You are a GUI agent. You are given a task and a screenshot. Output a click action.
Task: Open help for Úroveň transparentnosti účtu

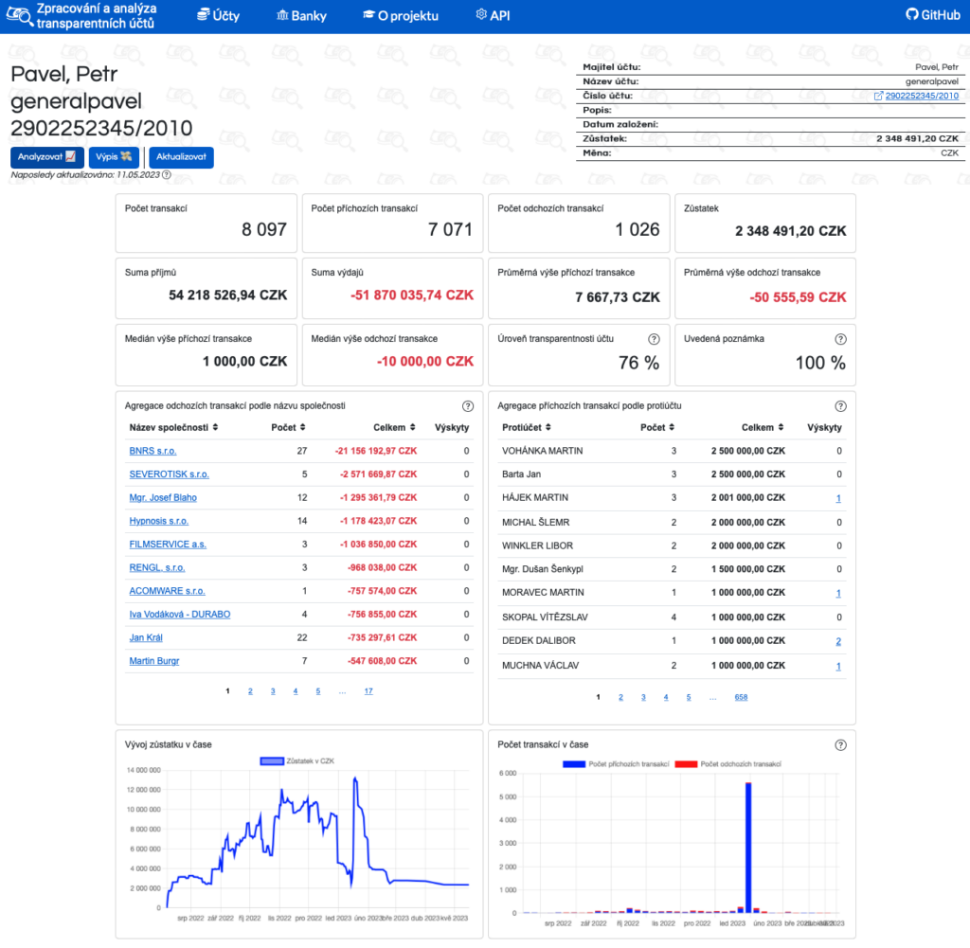pos(654,339)
